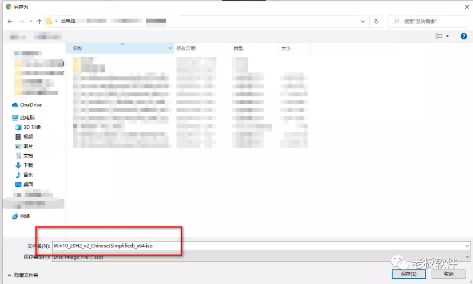This screenshot has height=284, width=473.
Task: Open Help with the question mark icon
Action: point(464,36)
